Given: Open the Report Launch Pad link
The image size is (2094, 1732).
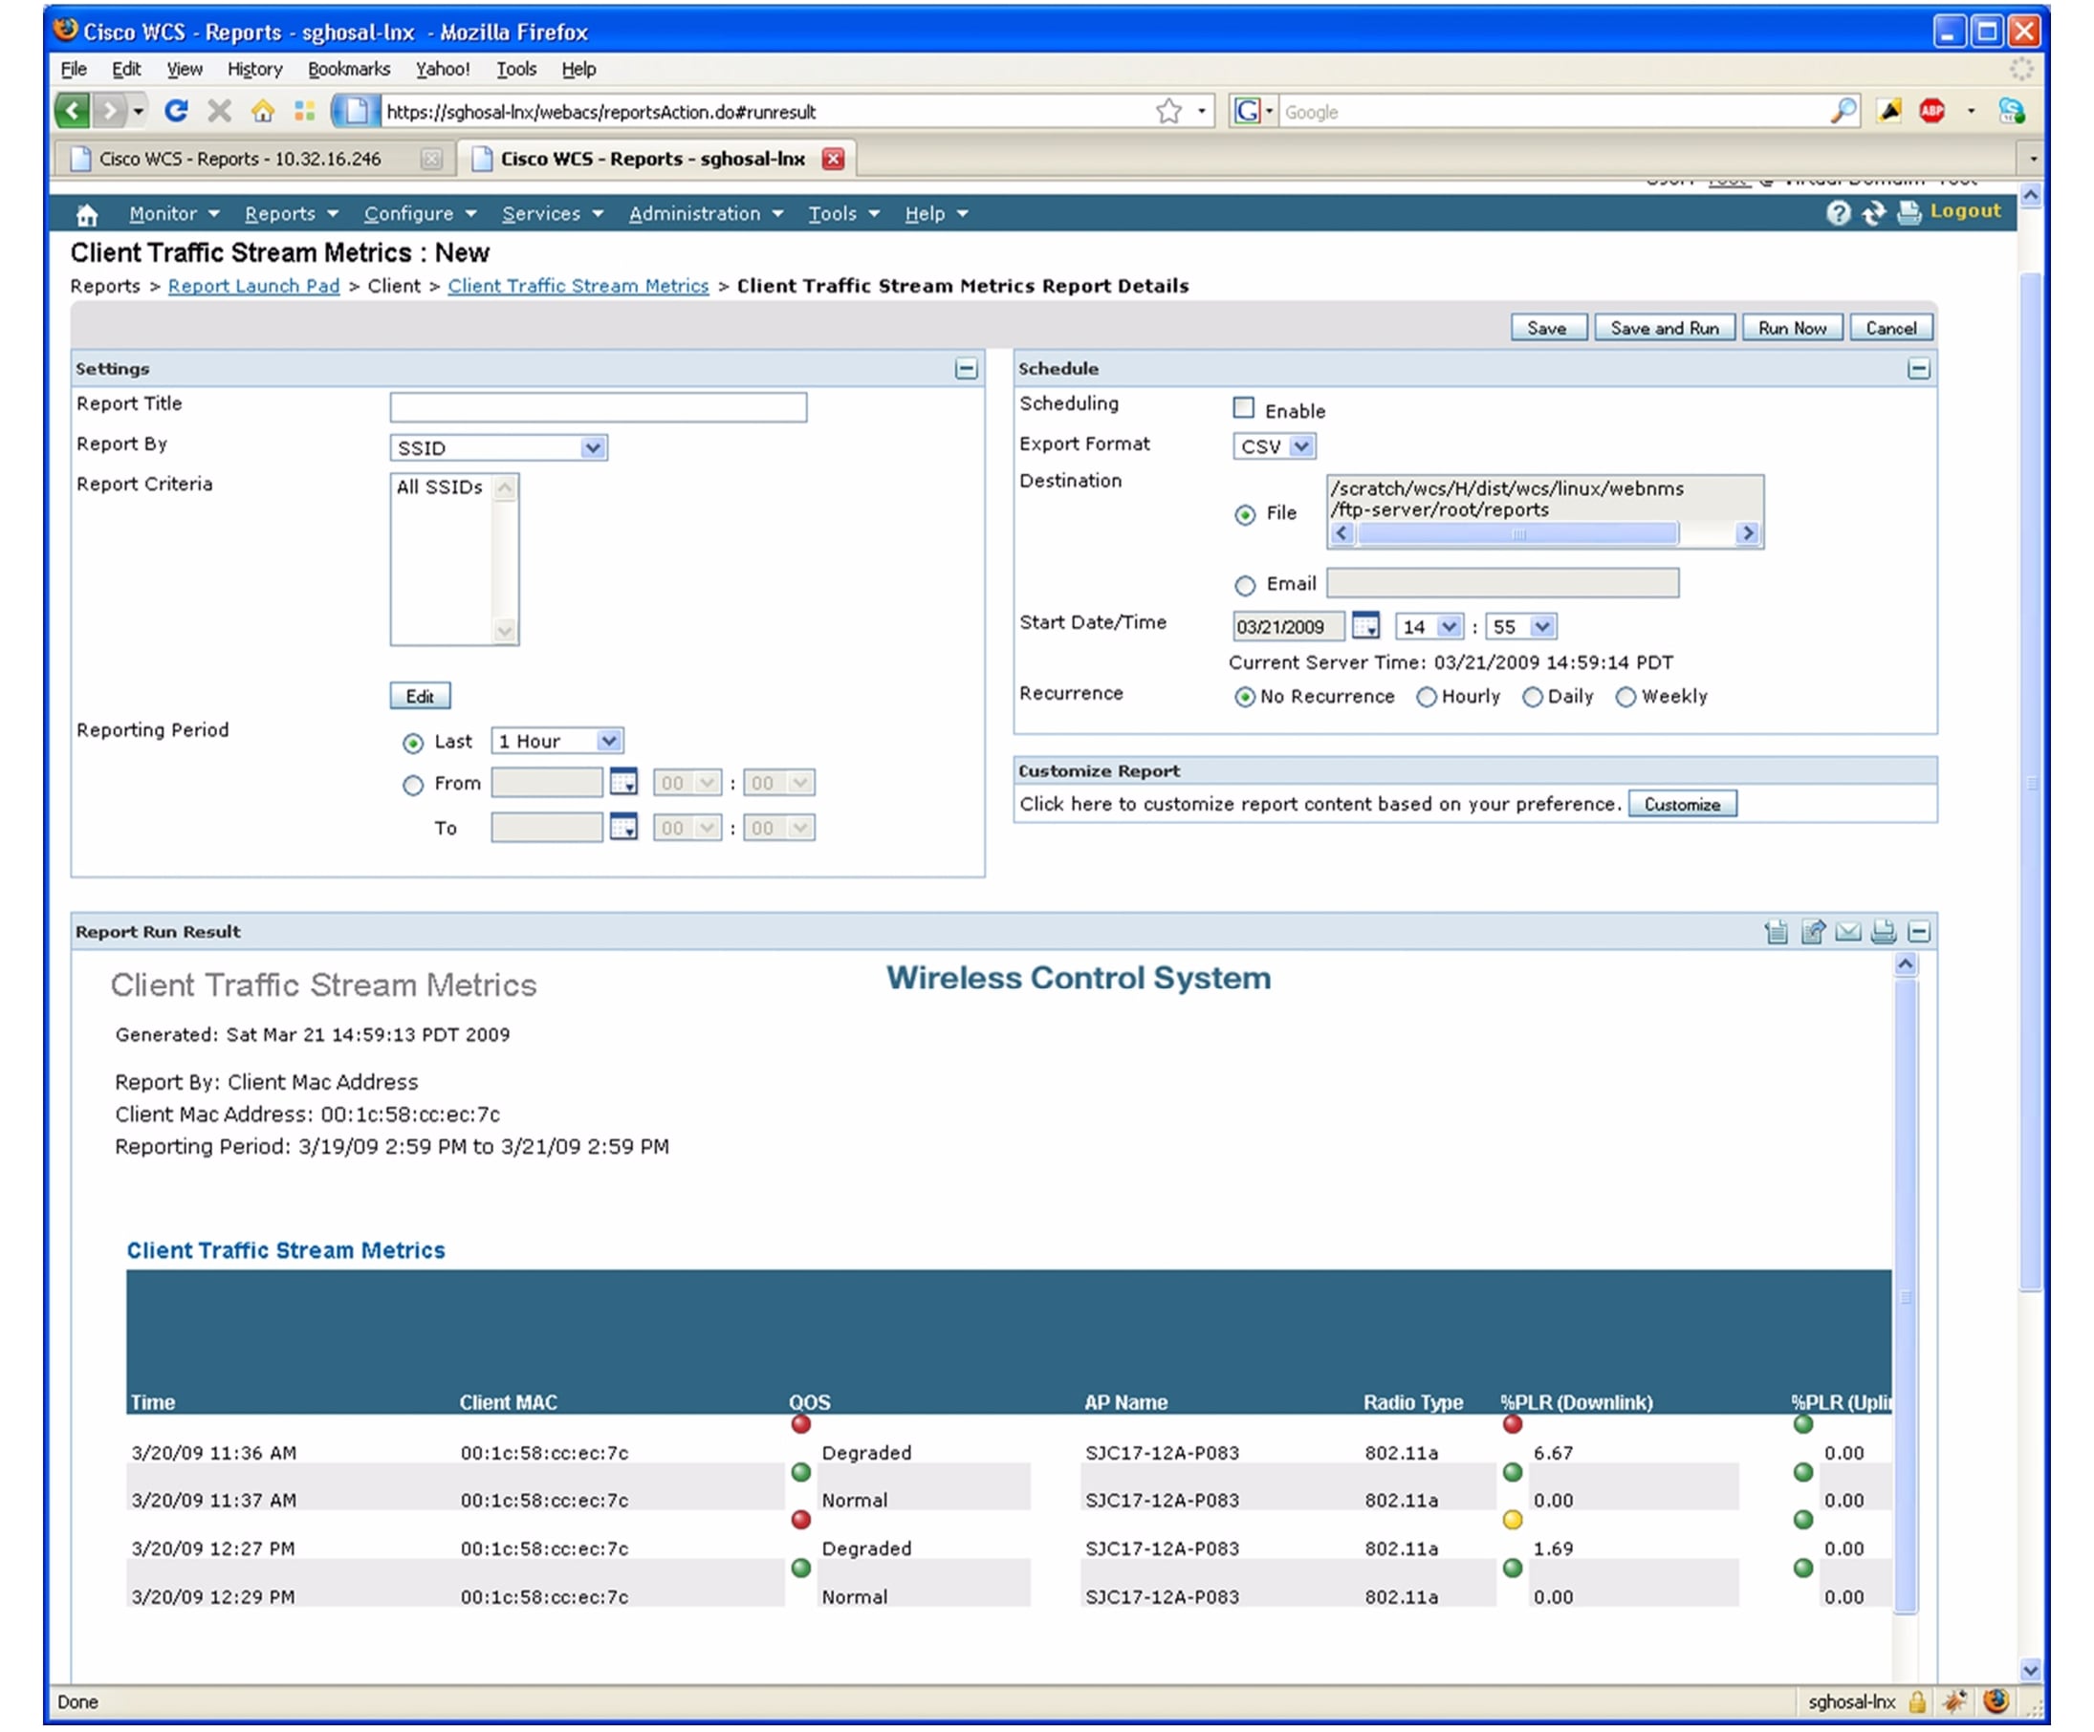Looking at the screenshot, I should [x=253, y=286].
